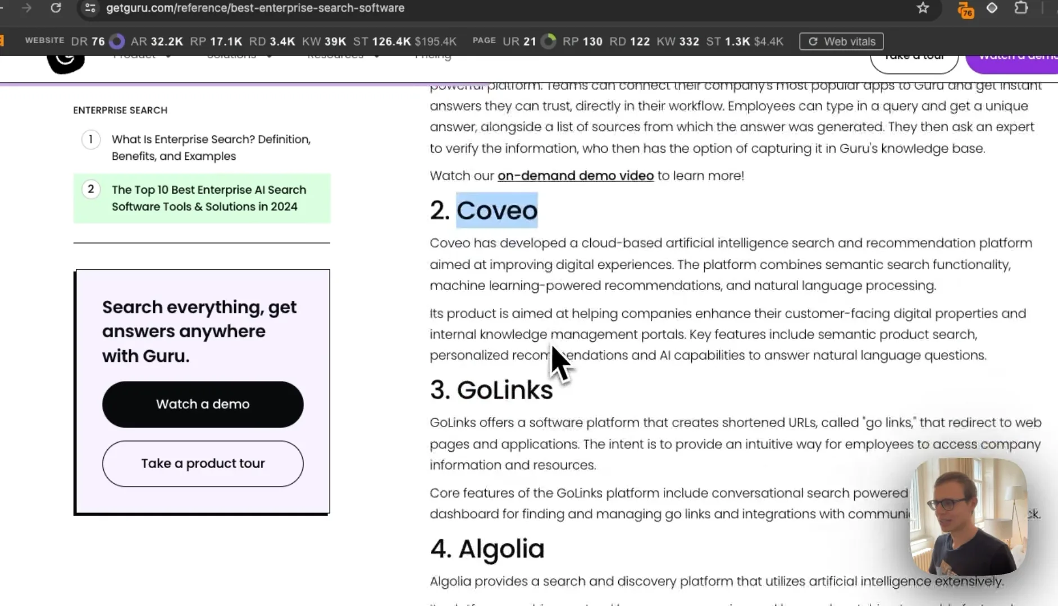
Task: Open What Is Enterprise Search article
Action: pyautogui.click(x=211, y=148)
